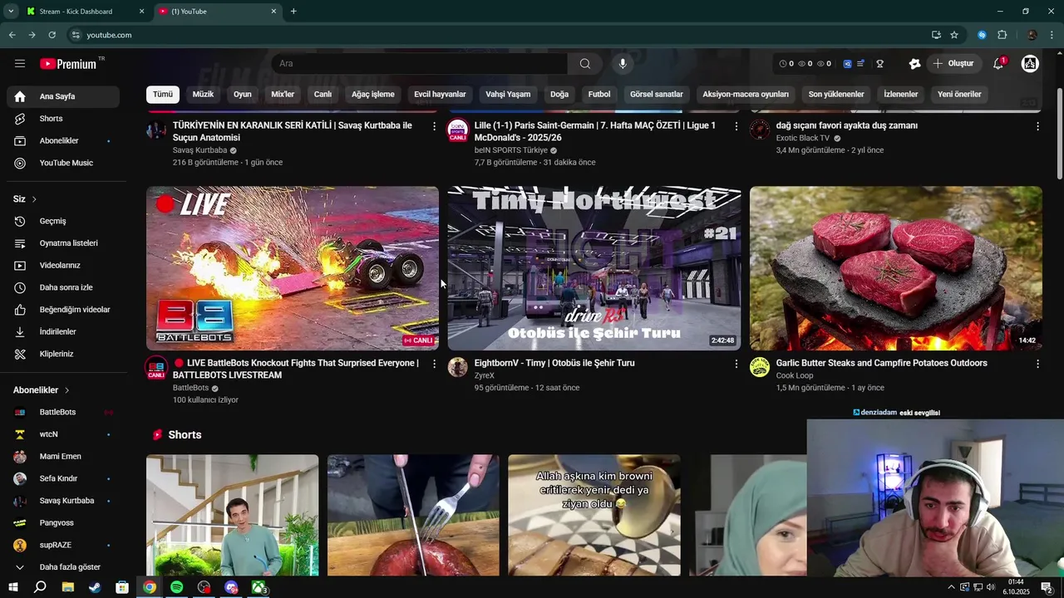Bookmark this page with star icon

[x=954, y=35]
